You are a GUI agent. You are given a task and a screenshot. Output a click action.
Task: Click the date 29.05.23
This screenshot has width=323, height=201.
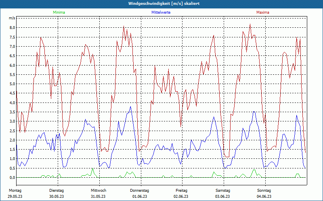coord(15,197)
